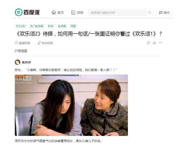The width and height of the screenshot is (178, 149).
Task: Open the TV drama screenshot image
Action: click(x=71, y=105)
